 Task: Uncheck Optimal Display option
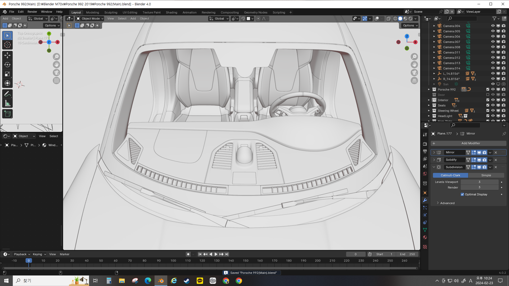pyautogui.click(x=462, y=194)
